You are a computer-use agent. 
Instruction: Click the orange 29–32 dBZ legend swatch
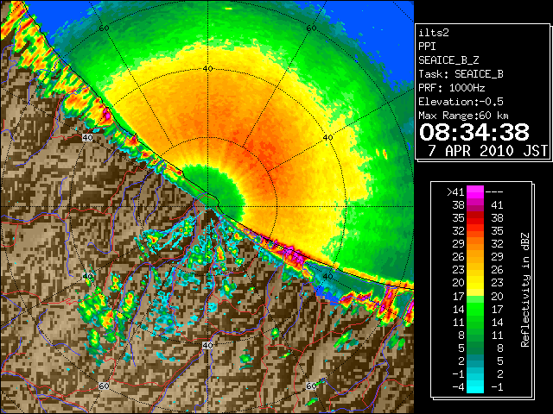coord(475,244)
